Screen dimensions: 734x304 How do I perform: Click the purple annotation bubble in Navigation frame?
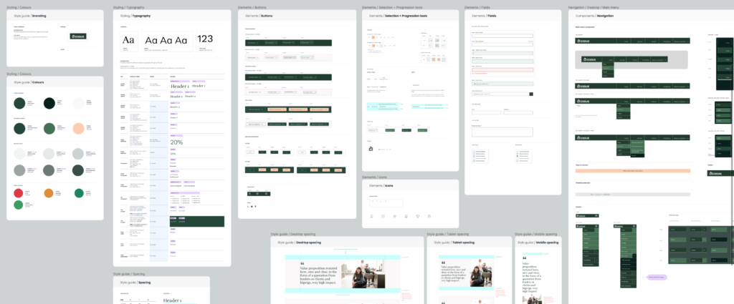pos(657,278)
